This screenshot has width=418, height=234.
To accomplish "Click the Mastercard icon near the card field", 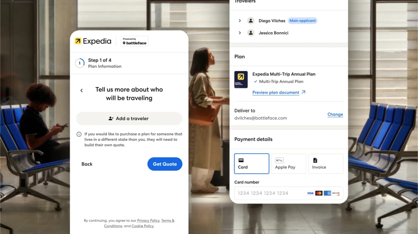I will 319,193.
